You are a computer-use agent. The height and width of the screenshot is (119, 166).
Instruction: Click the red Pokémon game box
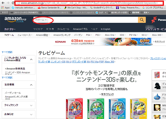point(74,109)
